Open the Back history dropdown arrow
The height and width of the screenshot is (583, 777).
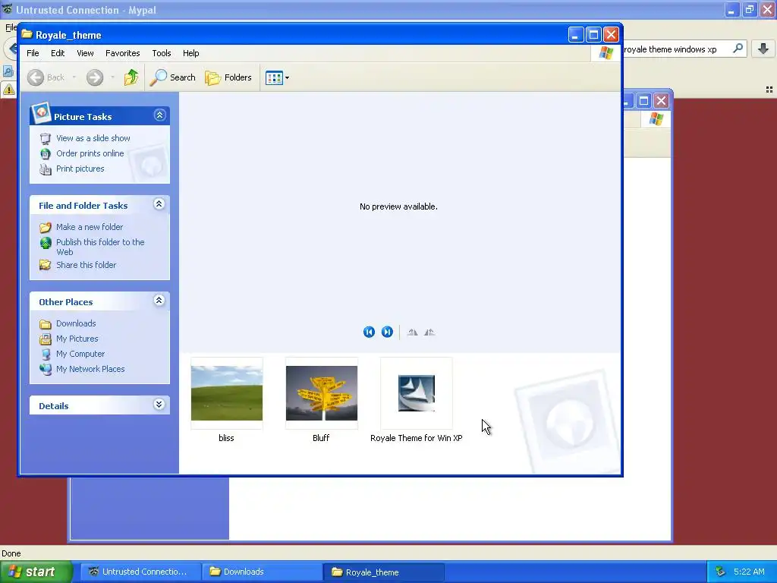tap(74, 77)
